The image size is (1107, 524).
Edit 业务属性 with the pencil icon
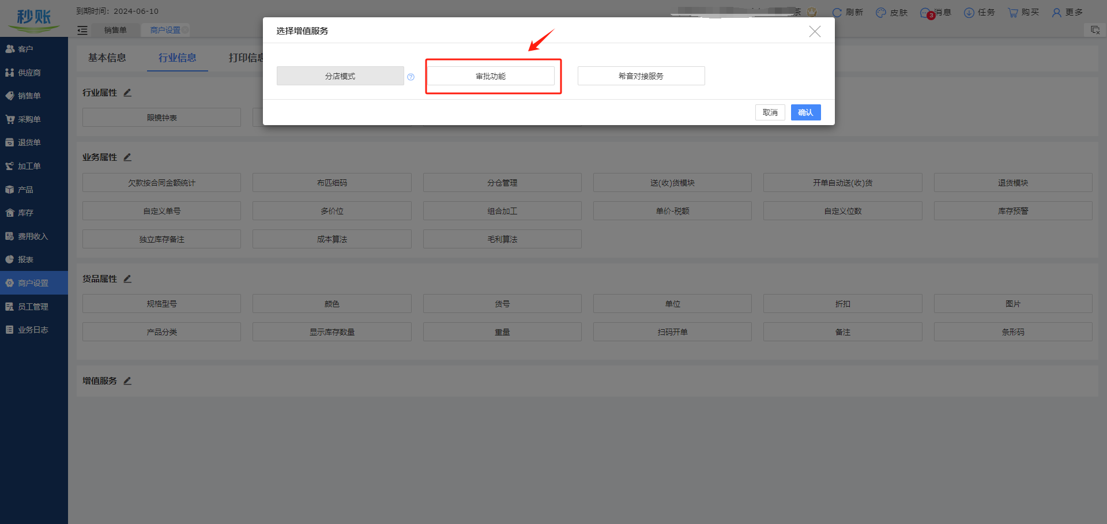[127, 157]
